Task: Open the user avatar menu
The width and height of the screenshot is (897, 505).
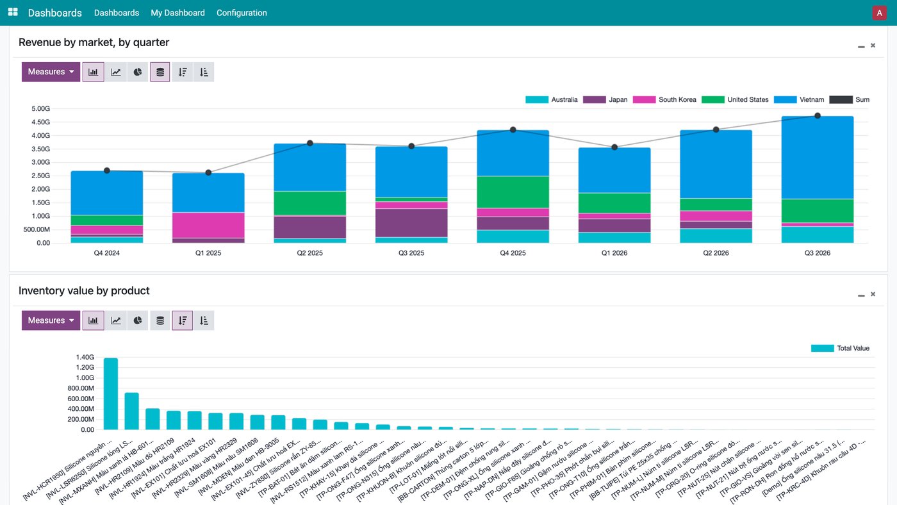Action: [x=879, y=13]
